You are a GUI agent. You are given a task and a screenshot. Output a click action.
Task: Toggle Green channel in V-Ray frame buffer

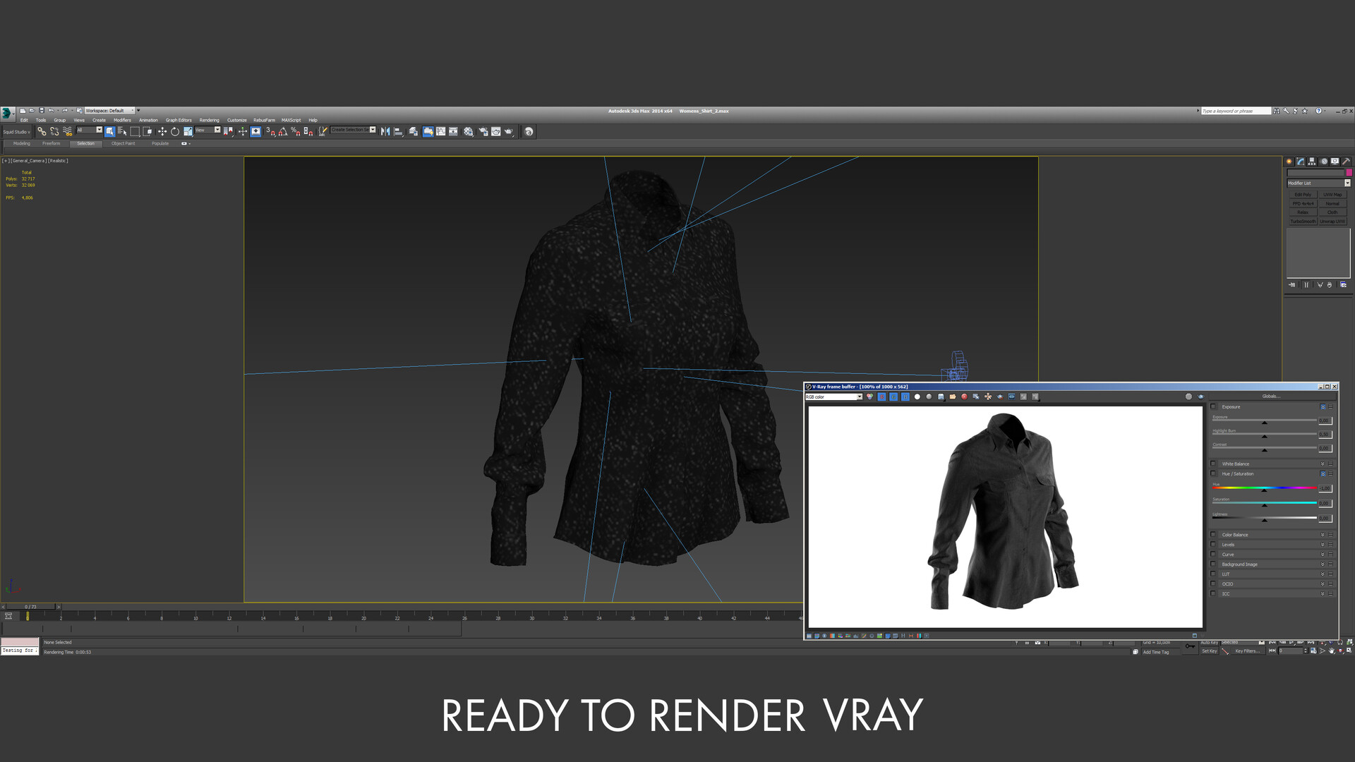893,397
